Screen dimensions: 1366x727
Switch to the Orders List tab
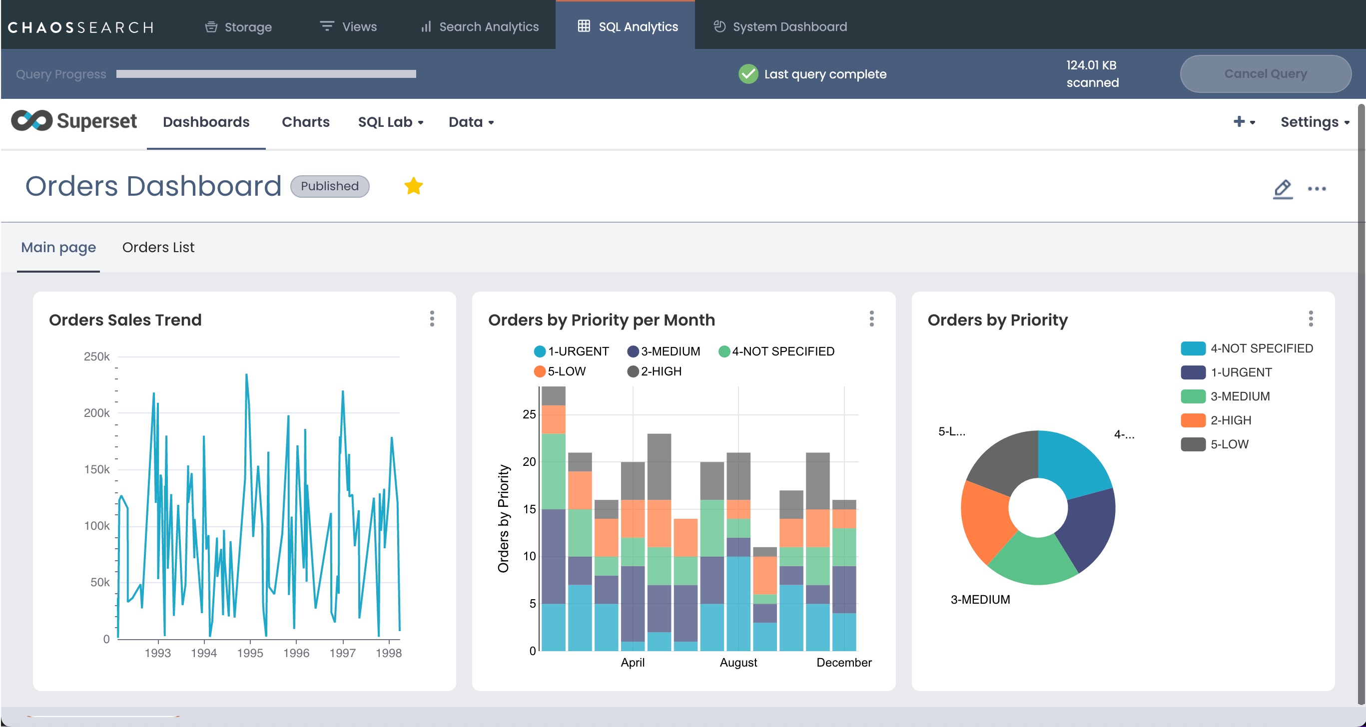[x=158, y=248]
